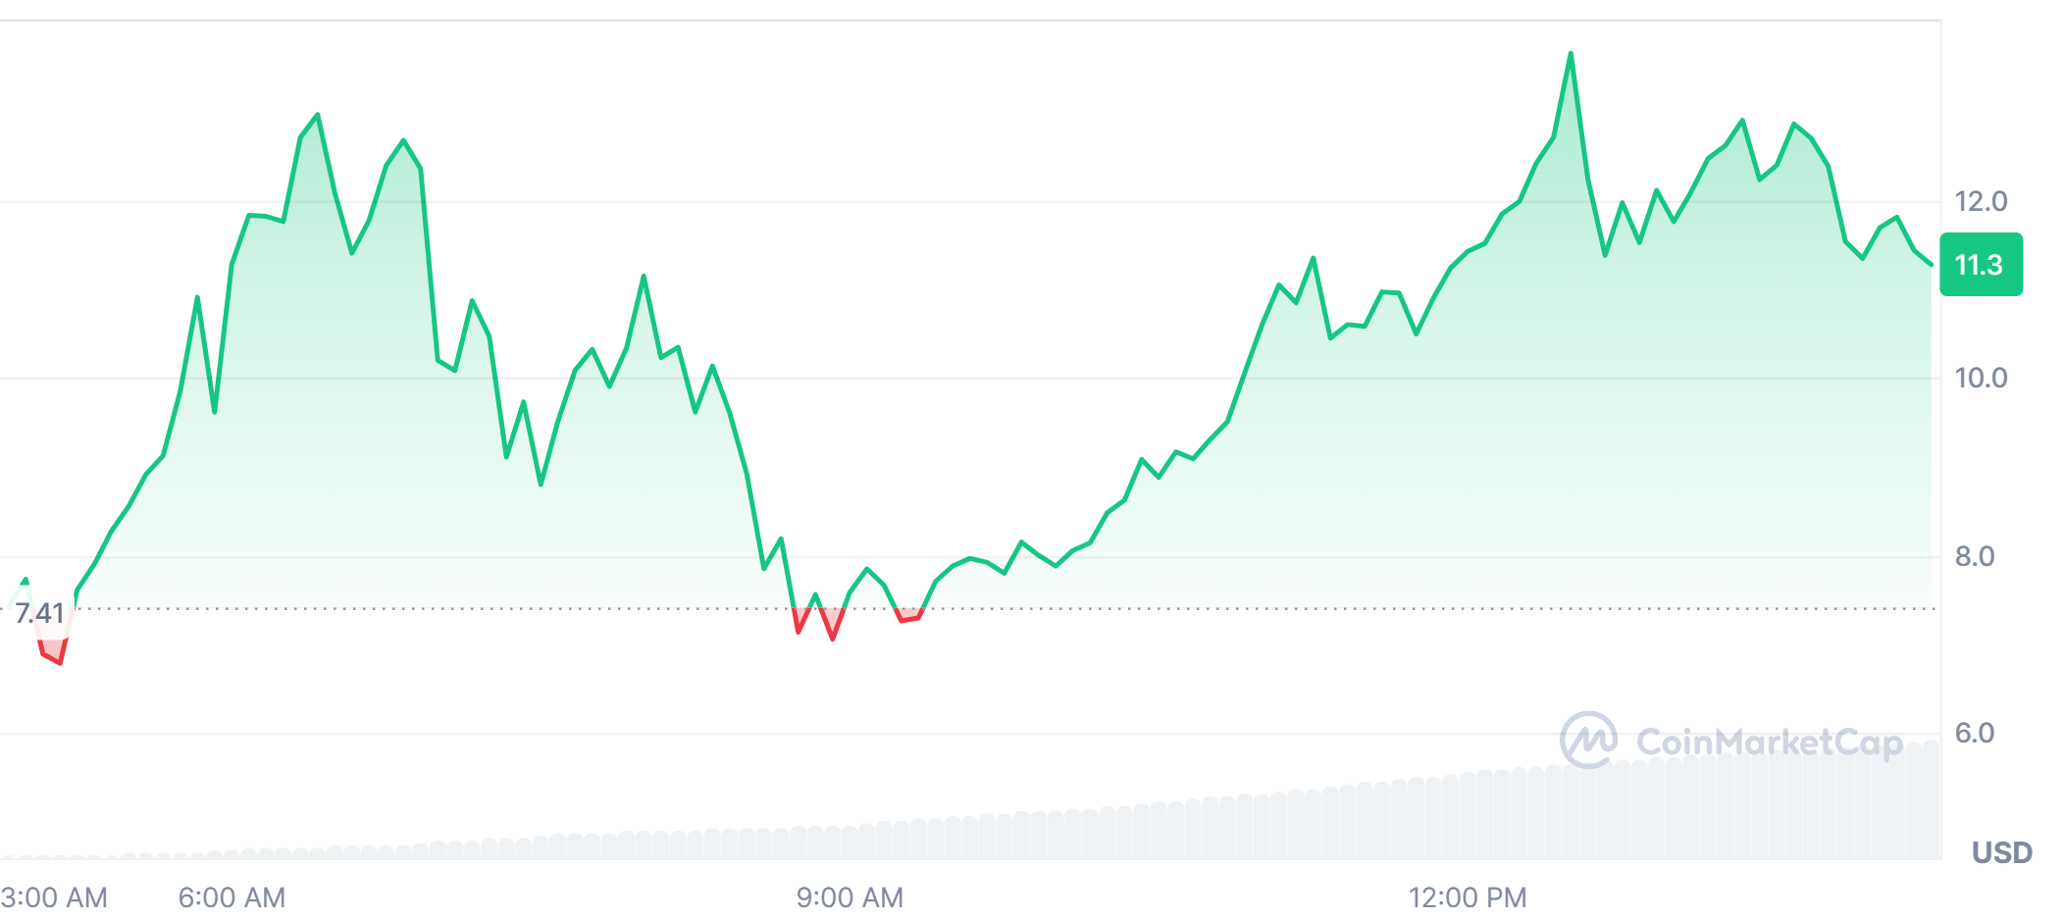The height and width of the screenshot is (920, 2062).
Task: Click the lowest red dip before 9:00 AM
Action: pyautogui.click(x=833, y=639)
